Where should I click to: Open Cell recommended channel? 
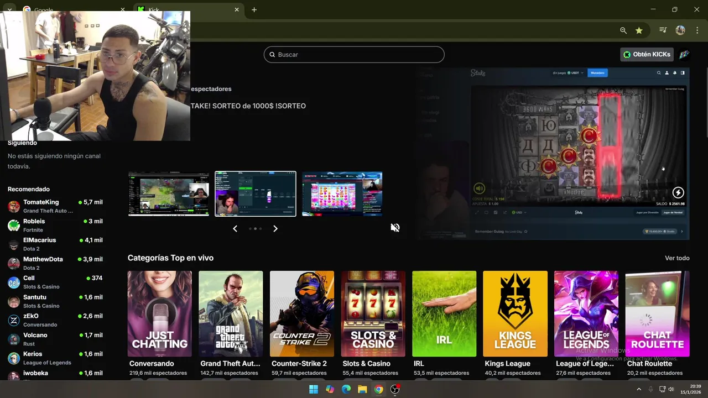pyautogui.click(x=55, y=282)
